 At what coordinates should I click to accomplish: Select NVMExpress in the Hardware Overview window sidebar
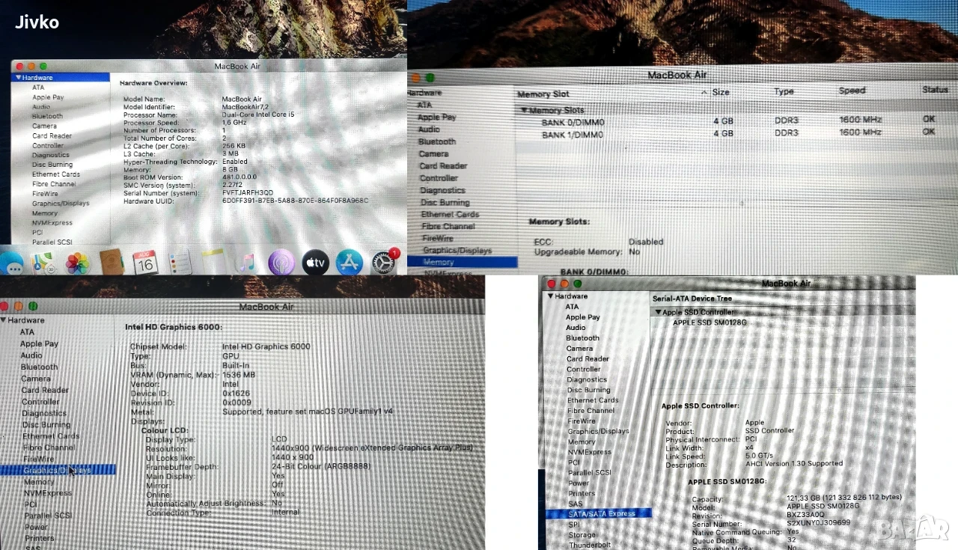point(52,223)
